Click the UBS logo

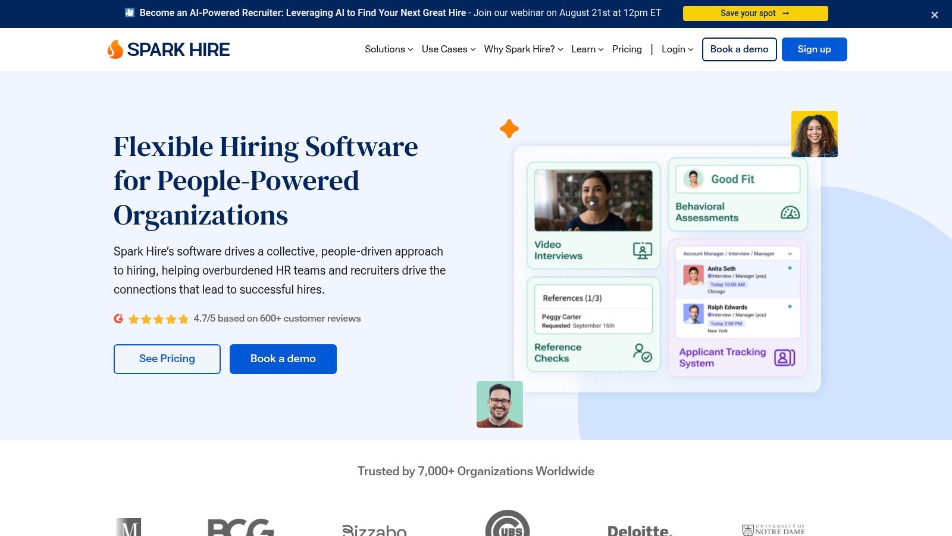pos(508,523)
